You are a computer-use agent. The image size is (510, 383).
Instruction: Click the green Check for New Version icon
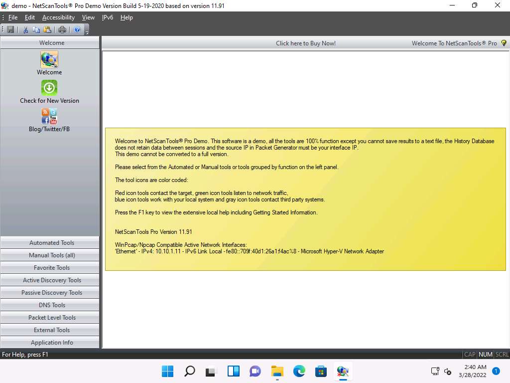pyautogui.click(x=49, y=88)
